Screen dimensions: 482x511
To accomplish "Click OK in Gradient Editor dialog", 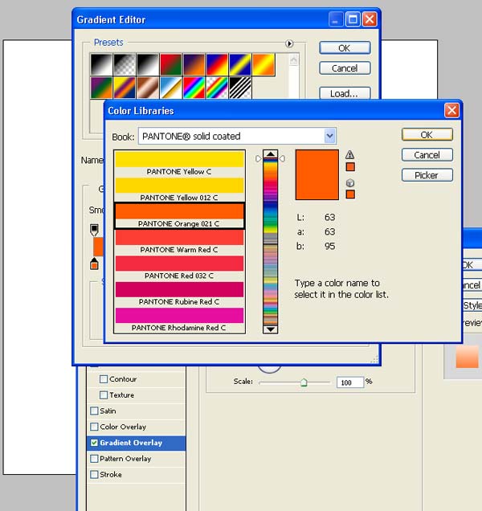I will tap(345, 48).
